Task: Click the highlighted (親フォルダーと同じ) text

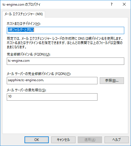Action: (x=21, y=30)
